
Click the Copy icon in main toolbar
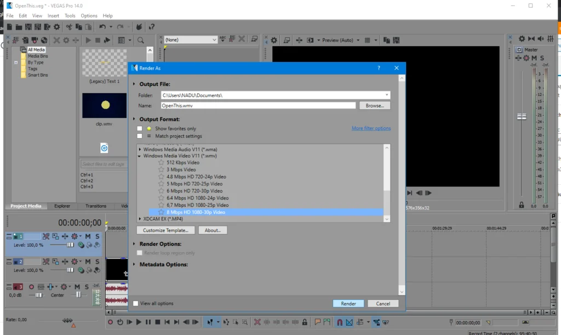[x=79, y=27]
